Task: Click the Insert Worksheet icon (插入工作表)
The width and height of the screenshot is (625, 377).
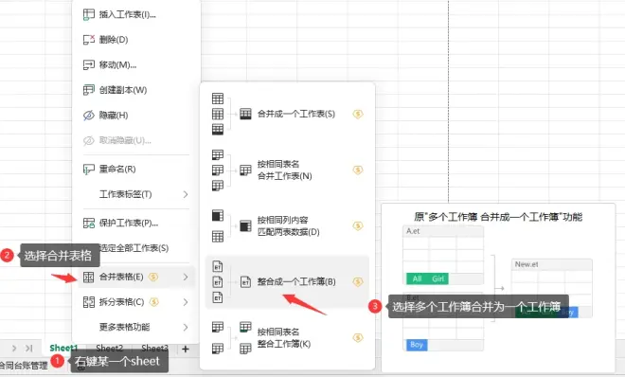Action: tap(88, 15)
